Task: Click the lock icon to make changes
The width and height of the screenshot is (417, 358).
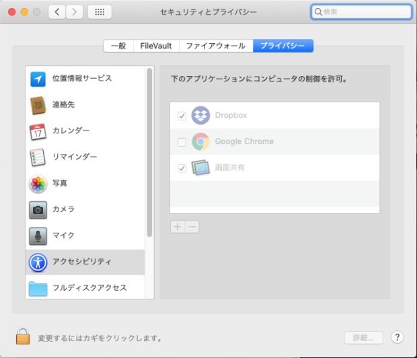Action: click(x=23, y=336)
